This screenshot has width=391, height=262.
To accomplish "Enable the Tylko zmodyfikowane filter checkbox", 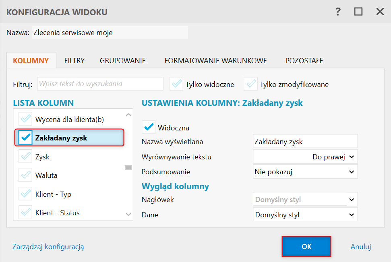I will (x=251, y=84).
